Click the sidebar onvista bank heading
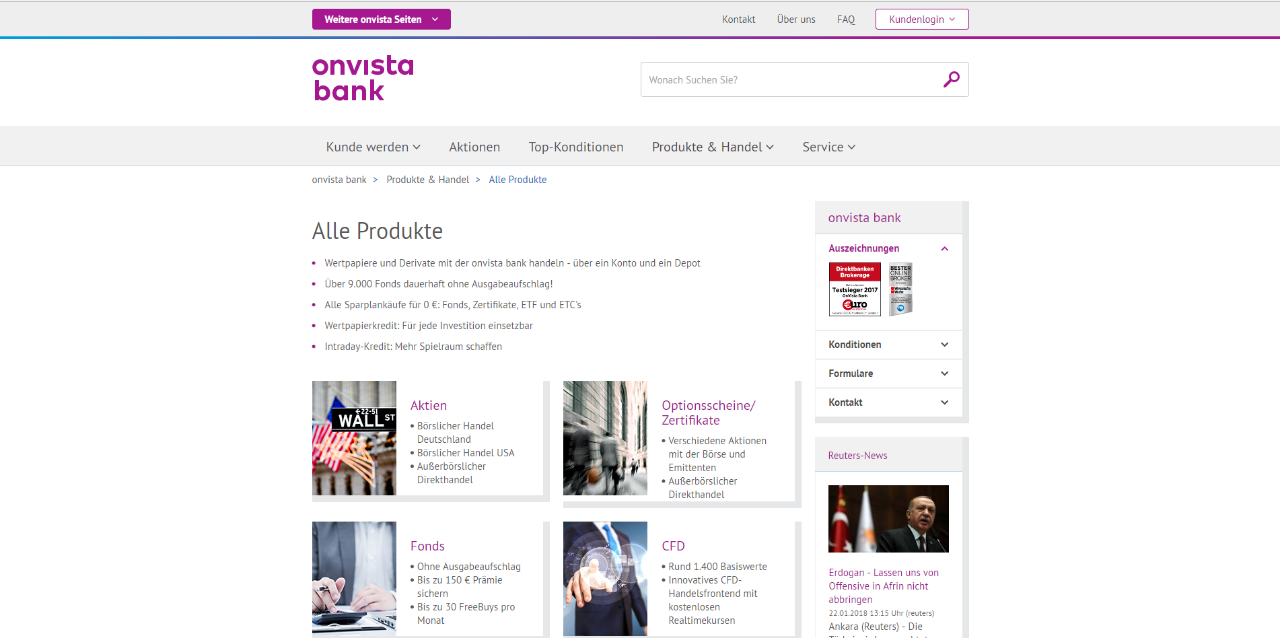Image resolution: width=1280 pixels, height=638 pixels. pyautogui.click(x=864, y=217)
